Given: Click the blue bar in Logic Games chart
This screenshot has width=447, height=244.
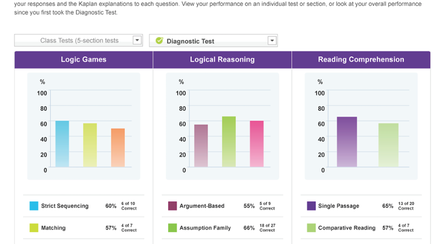Looking at the screenshot, I should point(62,144).
